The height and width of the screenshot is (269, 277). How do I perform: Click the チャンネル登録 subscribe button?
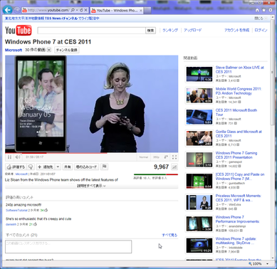66,50
